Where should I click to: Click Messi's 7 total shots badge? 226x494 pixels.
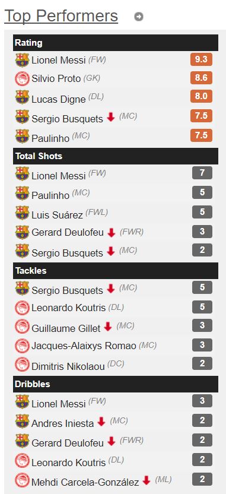coord(202,173)
